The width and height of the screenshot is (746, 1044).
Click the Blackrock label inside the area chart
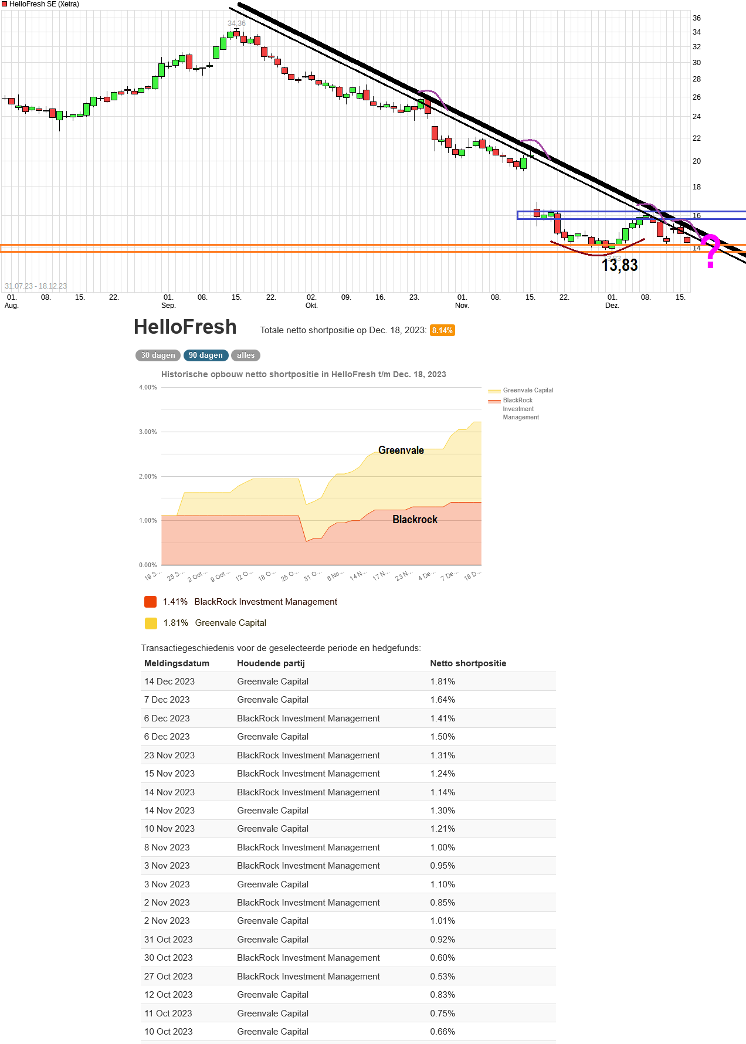[x=415, y=520]
